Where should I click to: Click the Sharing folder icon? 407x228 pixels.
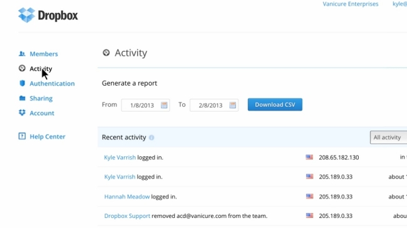tap(22, 98)
